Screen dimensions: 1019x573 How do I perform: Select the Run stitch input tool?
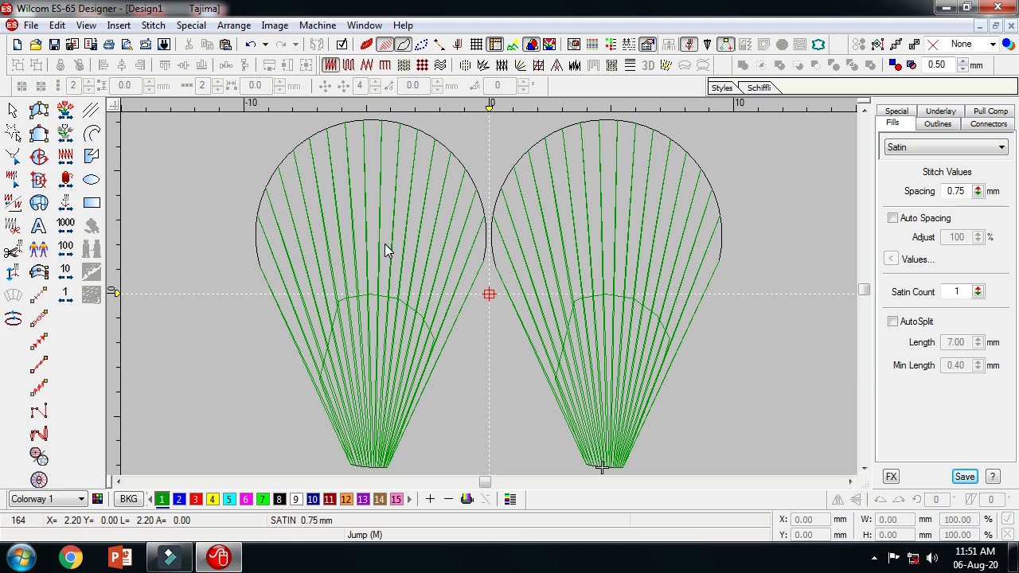(x=38, y=296)
